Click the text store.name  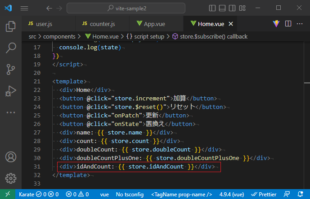pos(125,133)
